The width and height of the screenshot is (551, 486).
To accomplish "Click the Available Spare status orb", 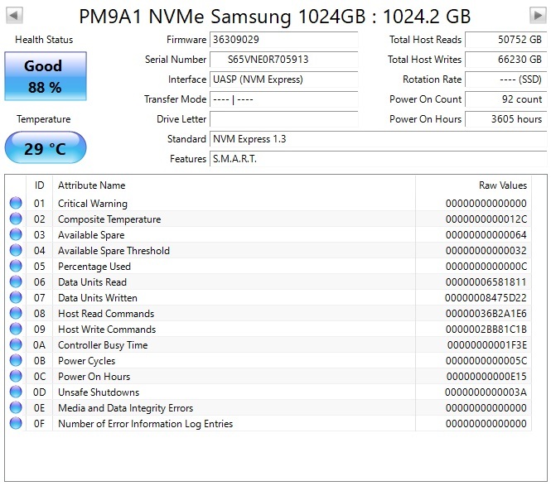I will pos(16,234).
